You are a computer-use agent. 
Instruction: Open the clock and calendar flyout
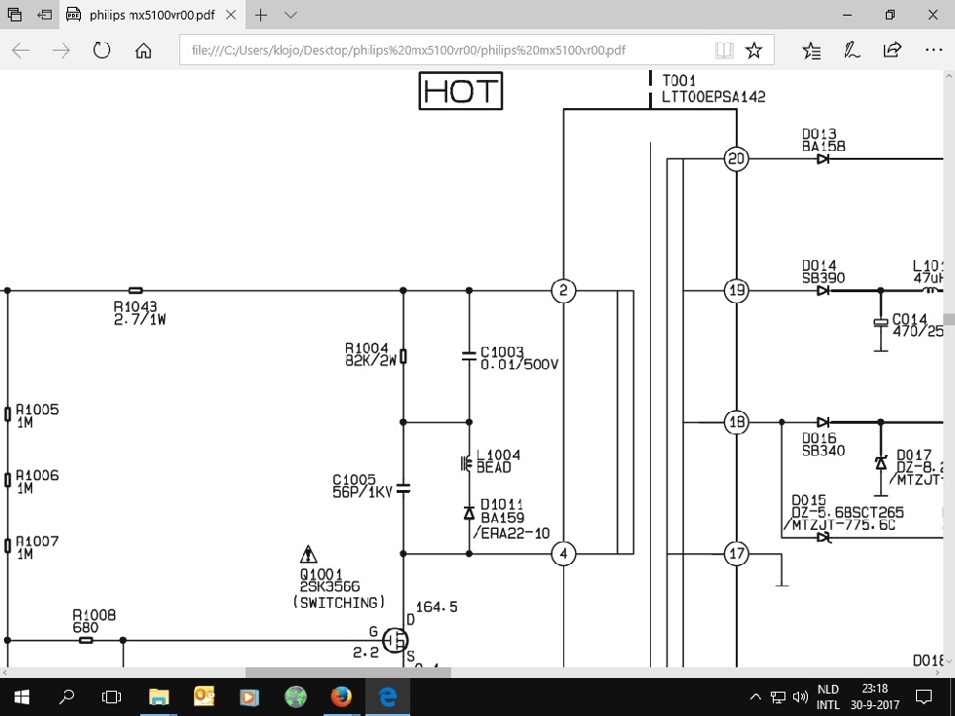point(875,697)
